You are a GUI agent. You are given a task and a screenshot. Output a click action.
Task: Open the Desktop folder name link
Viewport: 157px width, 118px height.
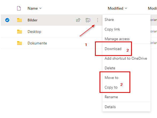(34, 32)
